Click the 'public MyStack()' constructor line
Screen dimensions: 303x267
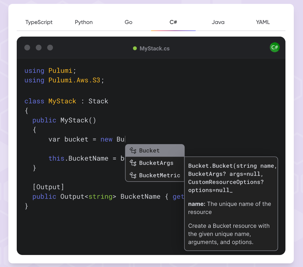click(x=64, y=120)
